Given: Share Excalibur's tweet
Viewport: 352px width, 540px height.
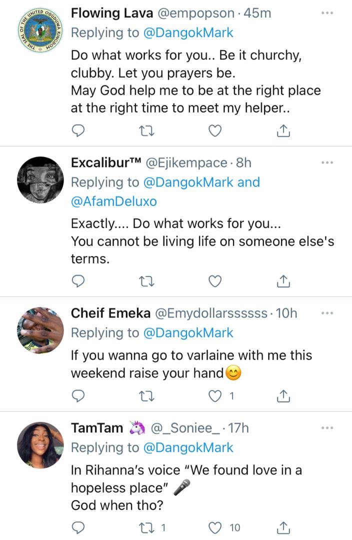Looking at the screenshot, I should click(283, 282).
